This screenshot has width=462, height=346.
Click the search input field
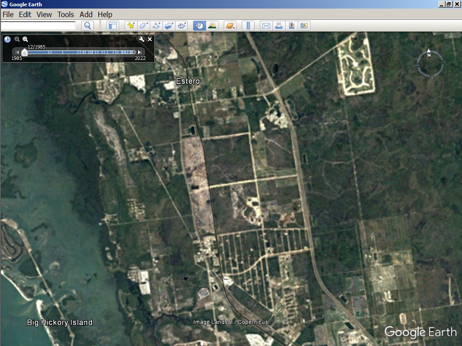point(38,26)
